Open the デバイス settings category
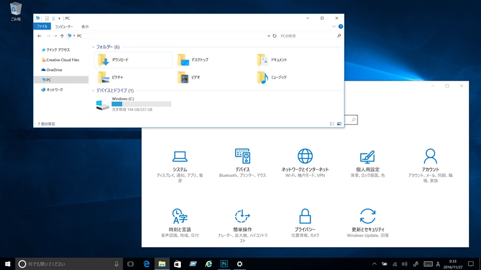The width and height of the screenshot is (481, 270). click(x=243, y=157)
